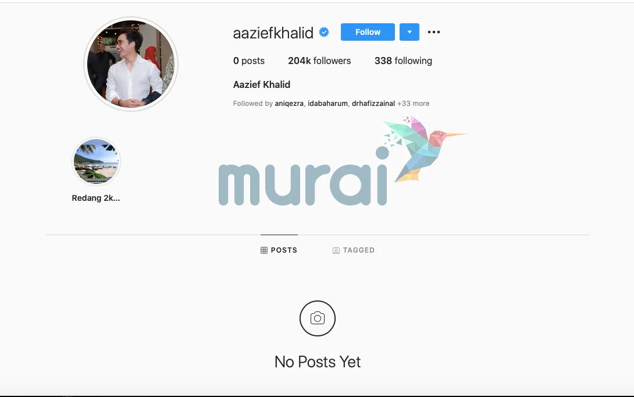Switch to the POSTS tab
This screenshot has height=397, width=634.
coord(279,250)
